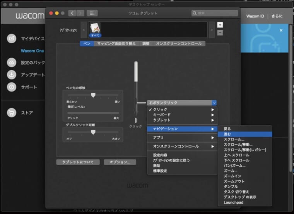Choose タンブル option
The image size is (294, 214).
[x=245, y=187]
